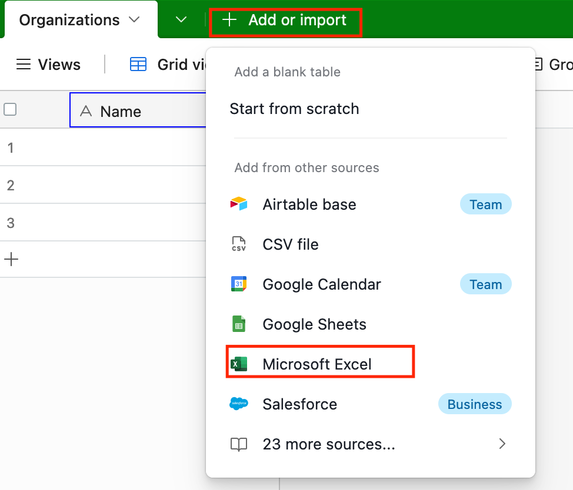The height and width of the screenshot is (490, 573).
Task: Click the Microsoft Excel icon
Action: 239,364
